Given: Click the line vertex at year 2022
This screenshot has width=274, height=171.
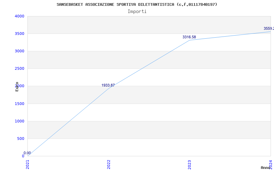Looking at the screenshot, I should tap(109, 89).
